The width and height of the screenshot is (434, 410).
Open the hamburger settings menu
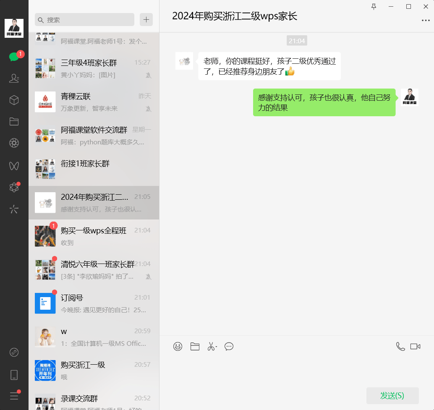point(14,396)
